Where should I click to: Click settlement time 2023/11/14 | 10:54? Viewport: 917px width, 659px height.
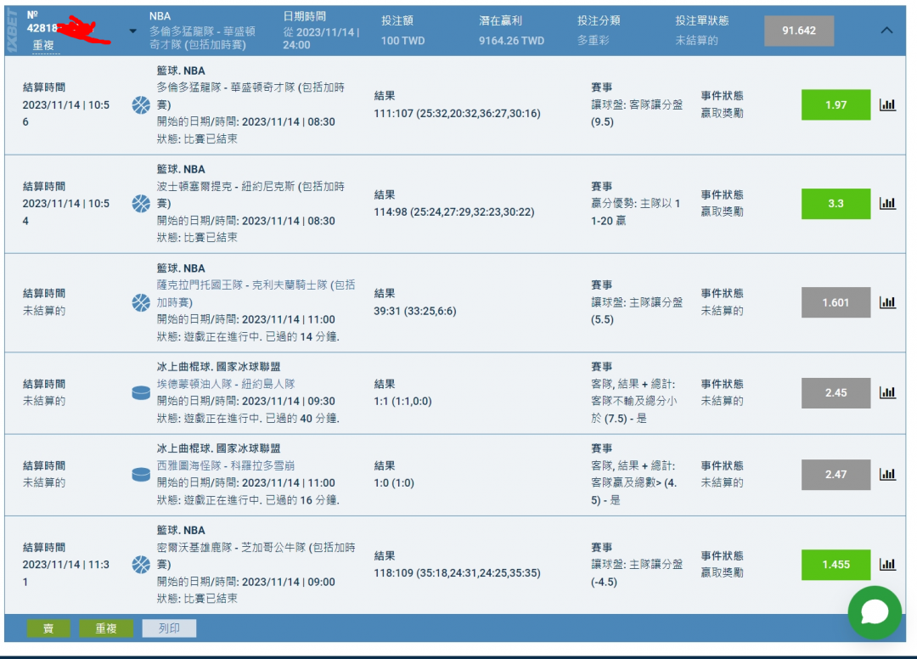(x=66, y=212)
